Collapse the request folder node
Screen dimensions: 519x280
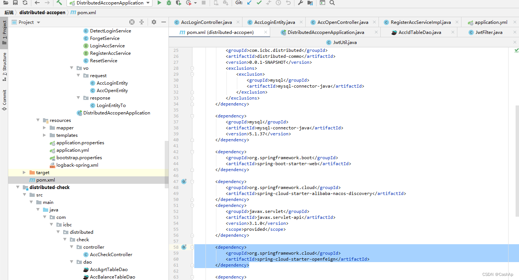coord(78,76)
